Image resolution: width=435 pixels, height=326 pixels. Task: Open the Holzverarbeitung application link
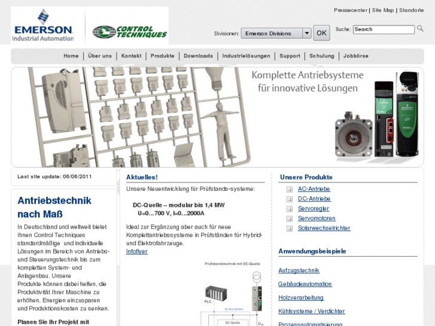[x=301, y=297]
